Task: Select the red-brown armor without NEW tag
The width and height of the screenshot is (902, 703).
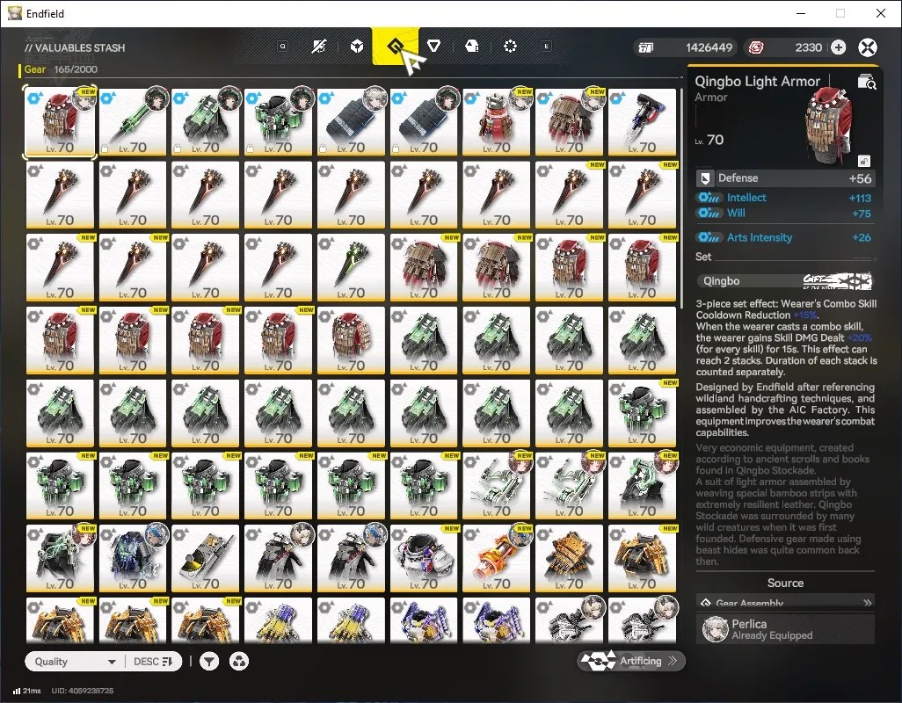Action: point(351,340)
